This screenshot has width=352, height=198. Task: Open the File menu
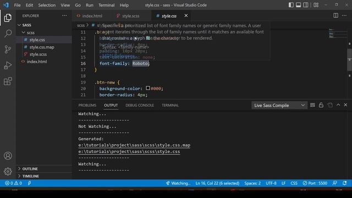coord(17,5)
